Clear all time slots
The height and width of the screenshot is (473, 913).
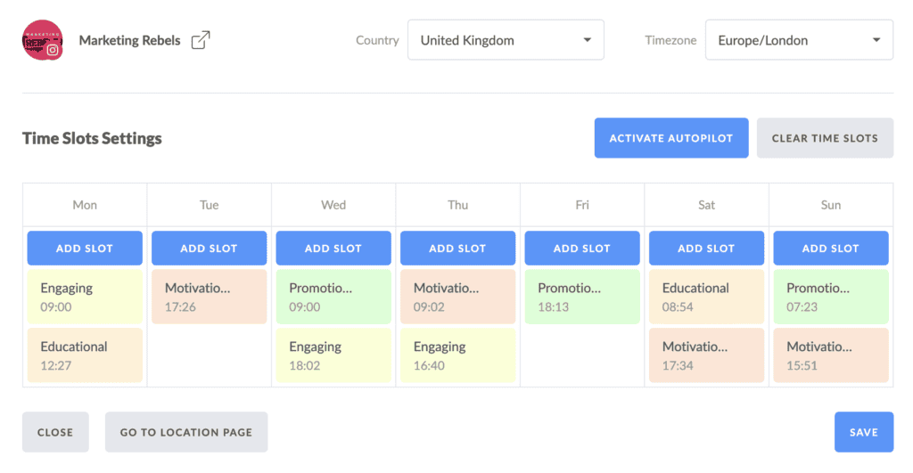pyautogui.click(x=825, y=138)
